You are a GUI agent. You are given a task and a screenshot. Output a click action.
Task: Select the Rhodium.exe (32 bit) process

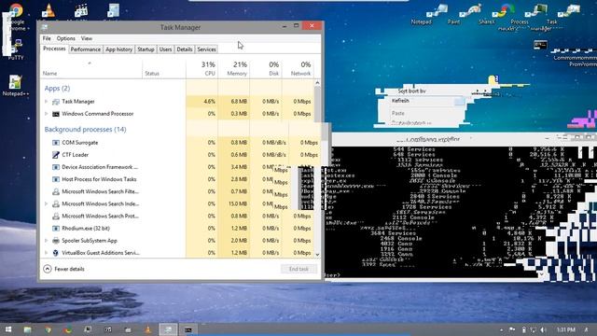coord(86,228)
